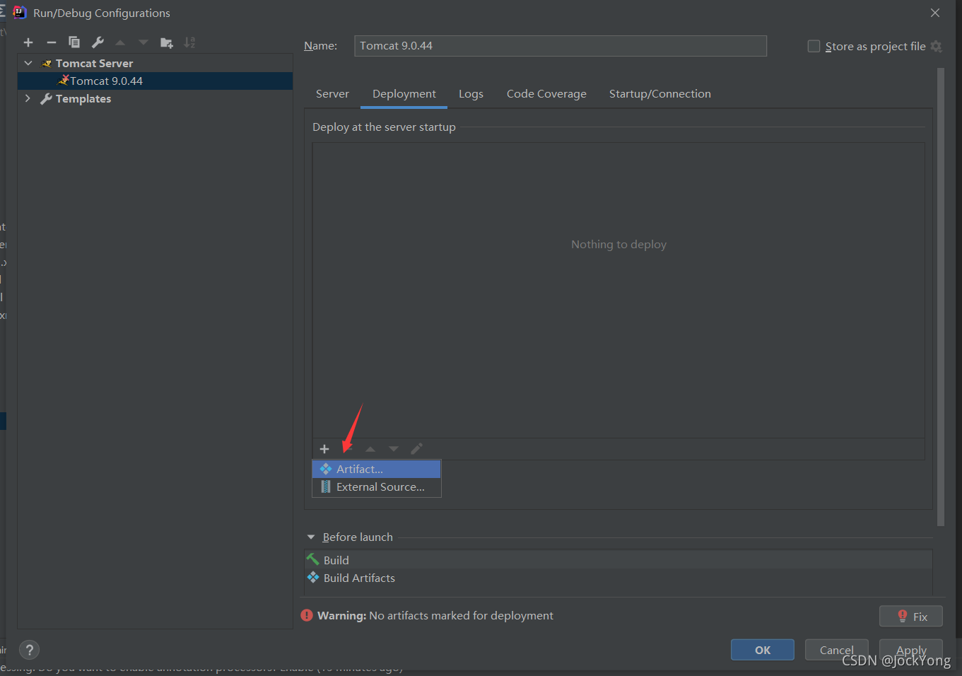Image resolution: width=962 pixels, height=676 pixels.
Task: Select the Build before-launch task
Action: pyautogui.click(x=618, y=560)
